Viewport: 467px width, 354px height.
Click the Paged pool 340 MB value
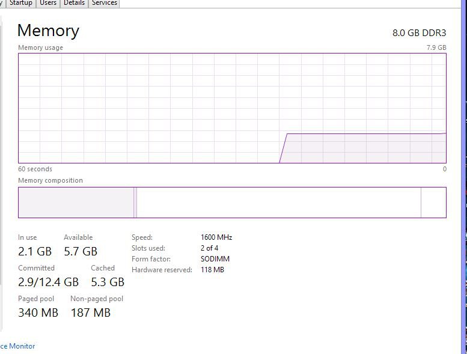pos(38,313)
